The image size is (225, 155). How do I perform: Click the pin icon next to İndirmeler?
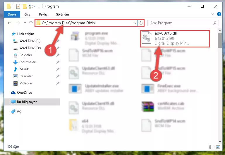(x=58, y=62)
